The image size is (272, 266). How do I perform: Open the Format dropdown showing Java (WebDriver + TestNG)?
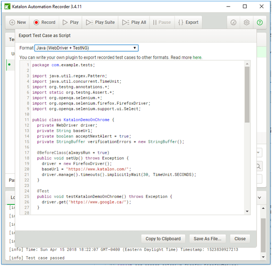tap(86, 48)
